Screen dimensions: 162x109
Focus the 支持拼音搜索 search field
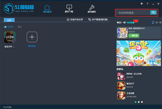133,13
